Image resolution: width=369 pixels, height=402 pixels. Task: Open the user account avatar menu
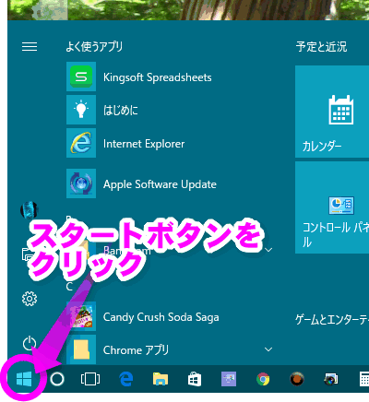pyautogui.click(x=30, y=210)
